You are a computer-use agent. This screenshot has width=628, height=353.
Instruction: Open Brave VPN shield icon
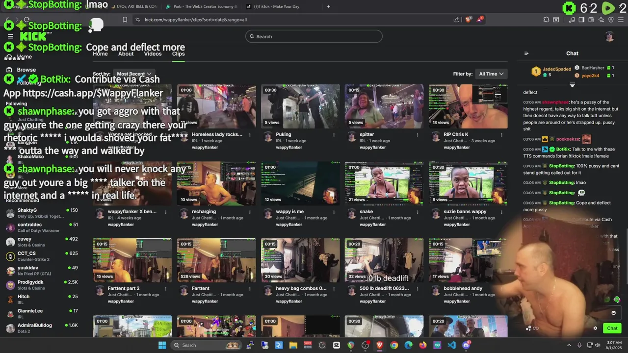point(611,20)
